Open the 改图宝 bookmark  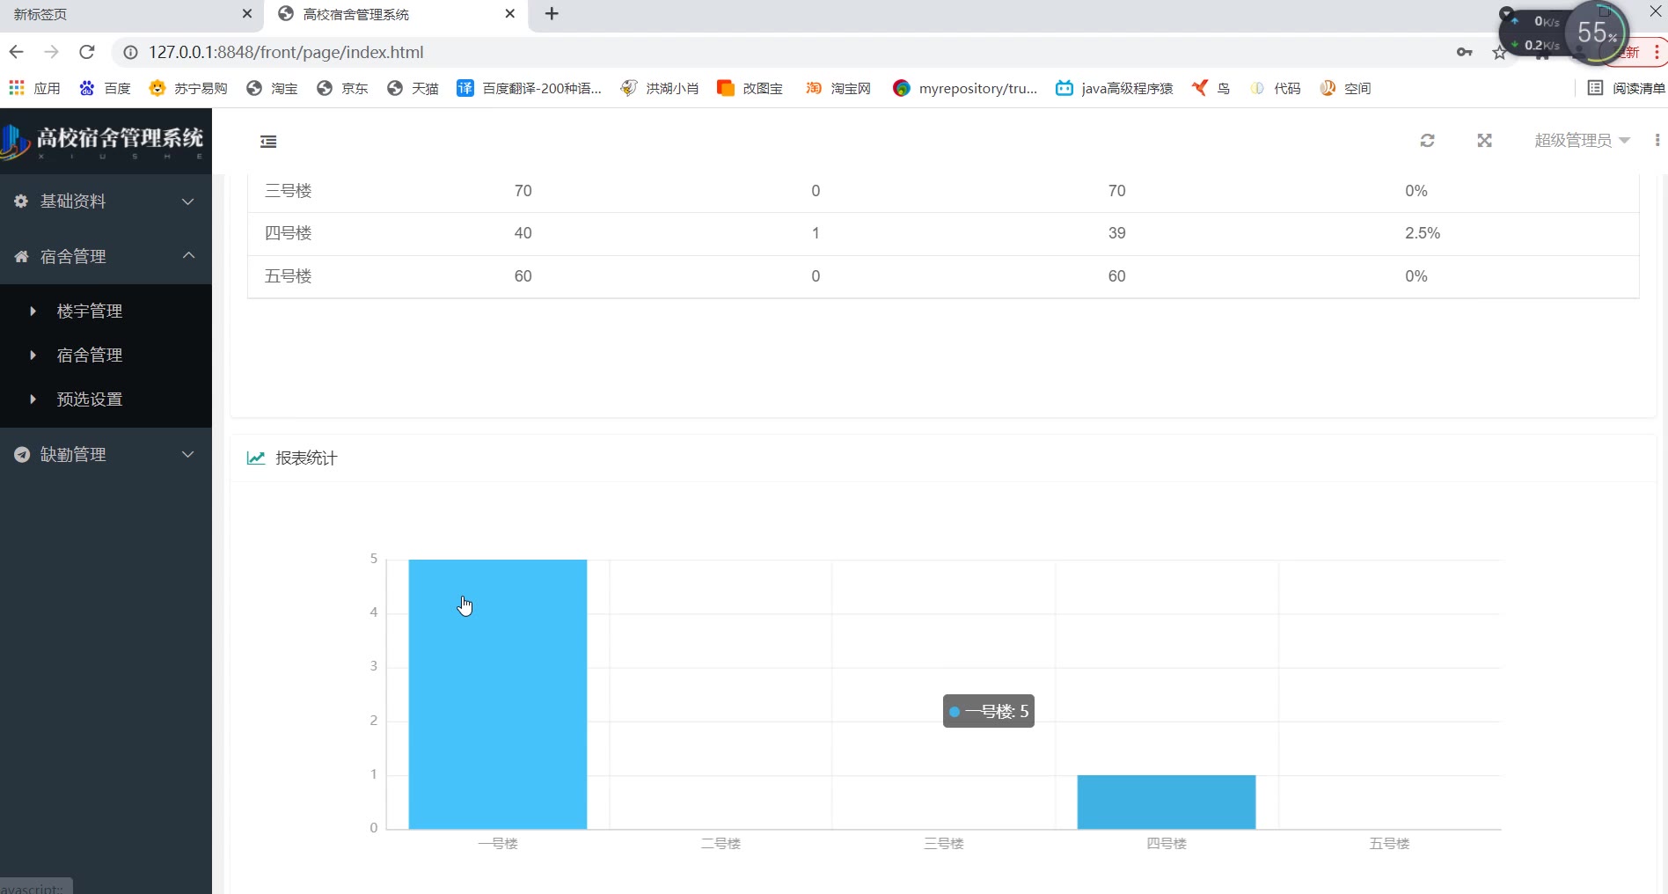coord(750,88)
